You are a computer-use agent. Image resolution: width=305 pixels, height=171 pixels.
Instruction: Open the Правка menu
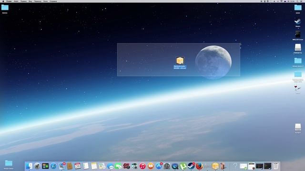(x=23, y=1)
